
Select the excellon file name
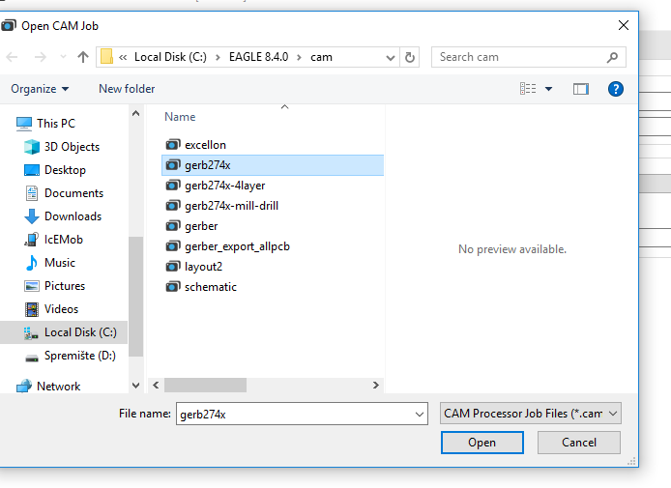(x=205, y=145)
